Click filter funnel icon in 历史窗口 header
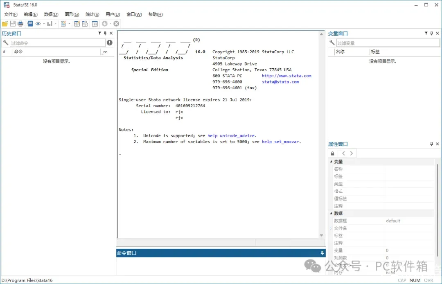 [x=99, y=33]
